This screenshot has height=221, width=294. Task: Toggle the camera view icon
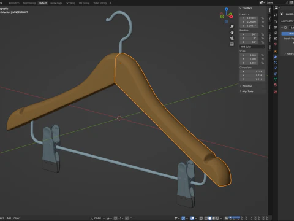[232, 38]
